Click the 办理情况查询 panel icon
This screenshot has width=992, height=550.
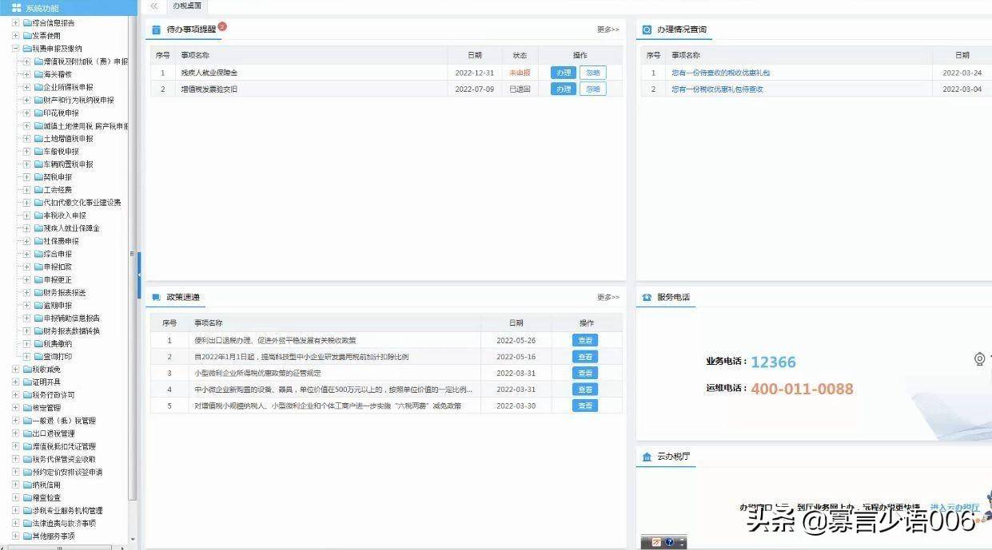(x=647, y=30)
